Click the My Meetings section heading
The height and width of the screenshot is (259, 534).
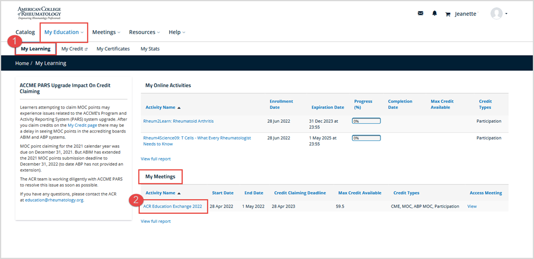click(160, 177)
